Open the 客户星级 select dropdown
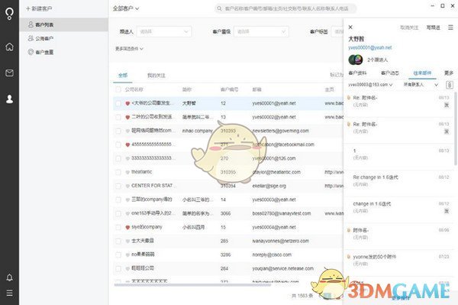Image resolution: width=458 pixels, height=305 pixels. click(x=261, y=31)
